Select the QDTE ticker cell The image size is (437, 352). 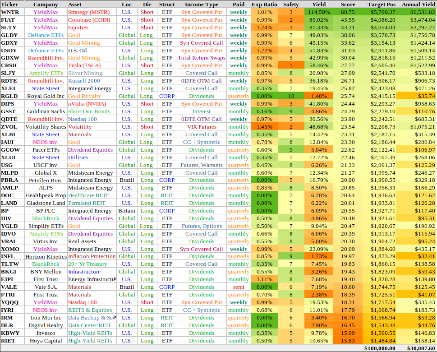[12, 119]
